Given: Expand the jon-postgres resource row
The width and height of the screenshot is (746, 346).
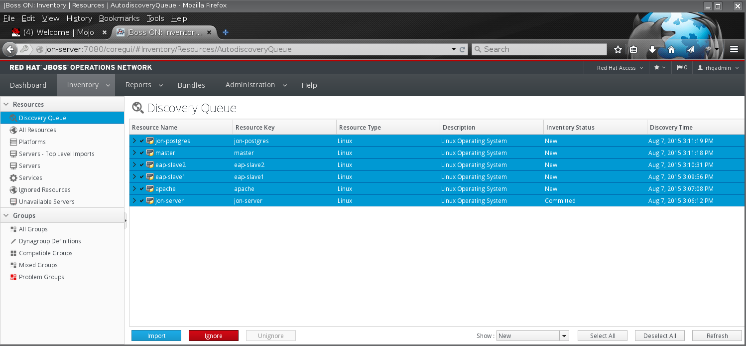Looking at the screenshot, I should pos(134,141).
